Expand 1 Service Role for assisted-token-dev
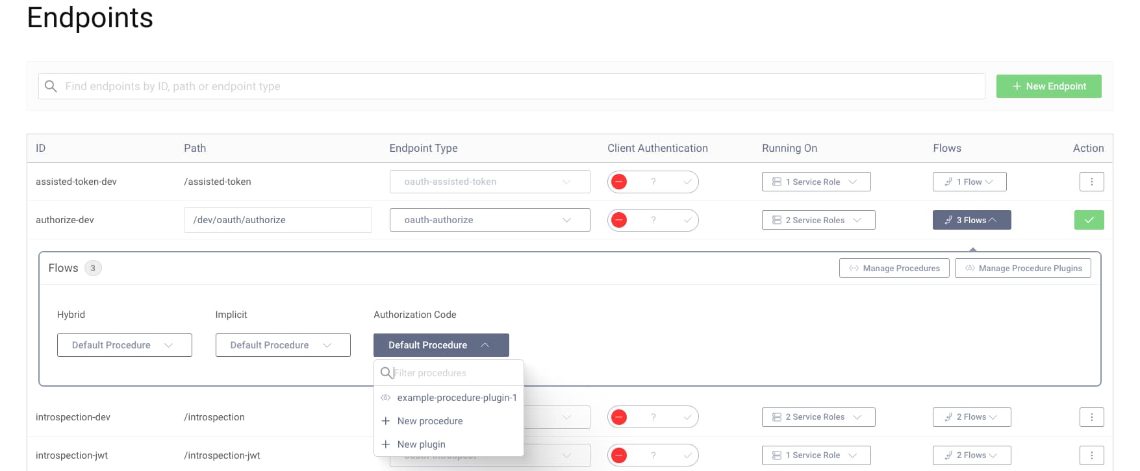Image resolution: width=1140 pixels, height=471 pixels. click(x=816, y=182)
